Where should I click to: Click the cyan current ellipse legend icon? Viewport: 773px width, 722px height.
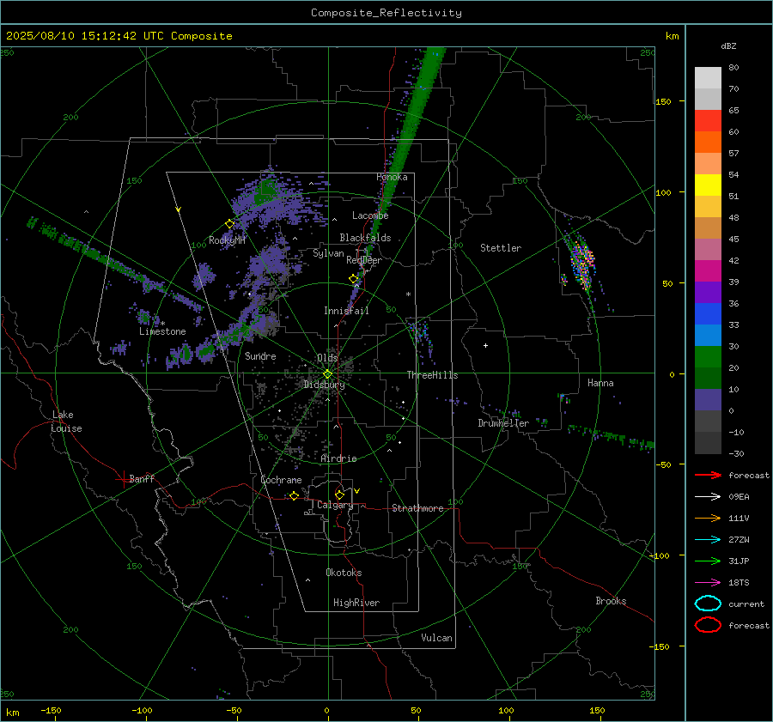[x=708, y=604]
